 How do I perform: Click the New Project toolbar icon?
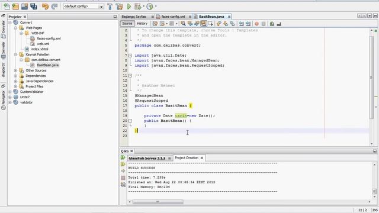[x=15, y=7]
